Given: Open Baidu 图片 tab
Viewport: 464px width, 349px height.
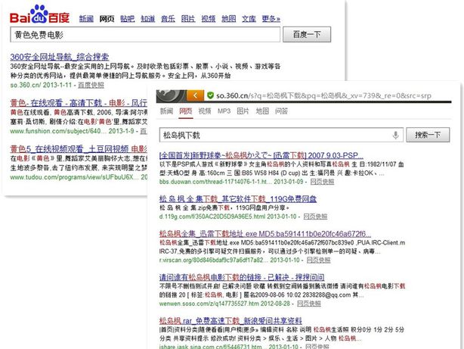Looking at the screenshot, I should (188, 19).
